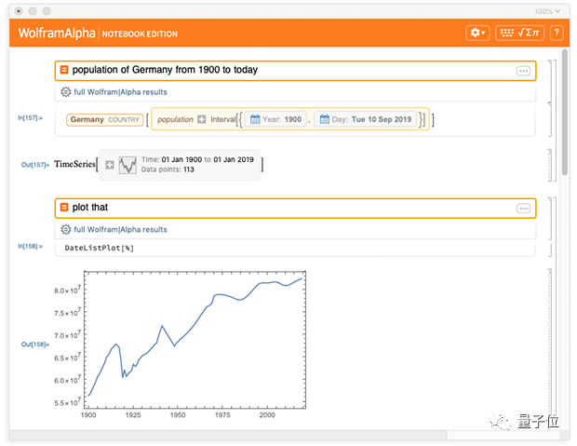The height and width of the screenshot is (446, 577).
Task: Click the WolframAlpha logo in the header
Action: click(57, 34)
